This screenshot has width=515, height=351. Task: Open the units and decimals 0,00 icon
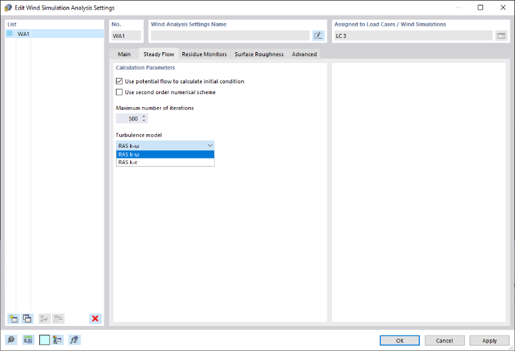pyautogui.click(x=28, y=340)
